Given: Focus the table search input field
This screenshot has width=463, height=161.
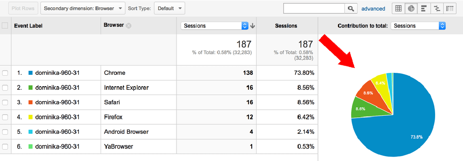Looking at the screenshot, I should pyautogui.click(x=314, y=8).
